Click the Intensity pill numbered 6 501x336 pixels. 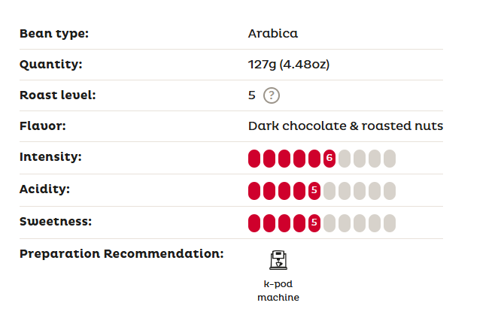coord(329,159)
